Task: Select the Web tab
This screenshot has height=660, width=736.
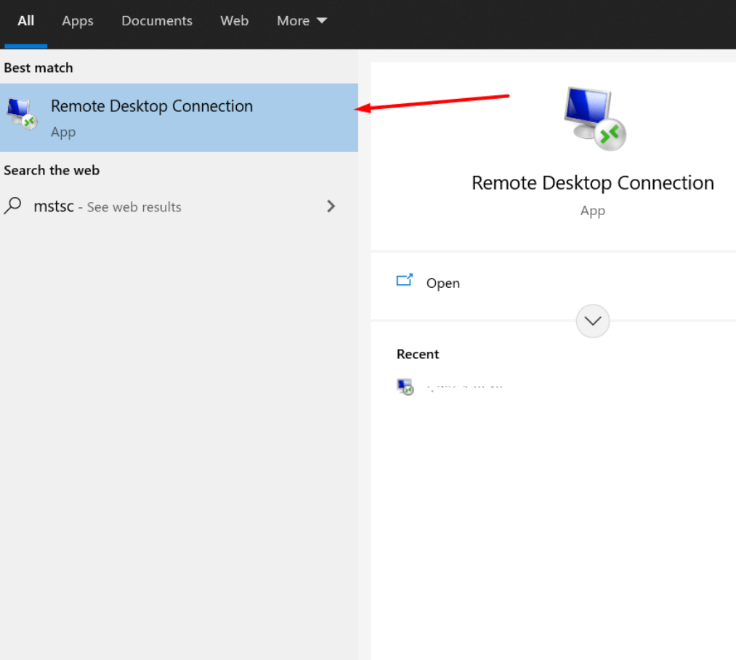Action: [x=234, y=20]
